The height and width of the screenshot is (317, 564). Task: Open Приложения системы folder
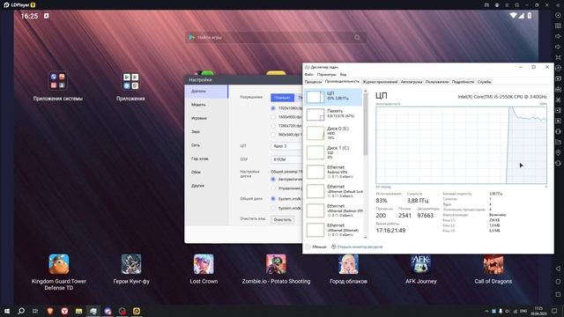click(57, 81)
